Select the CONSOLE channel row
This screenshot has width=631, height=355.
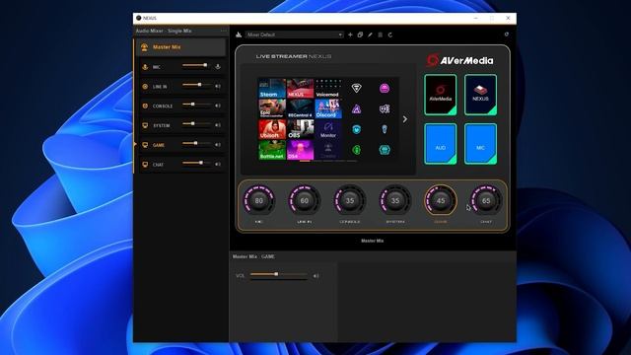(181, 106)
